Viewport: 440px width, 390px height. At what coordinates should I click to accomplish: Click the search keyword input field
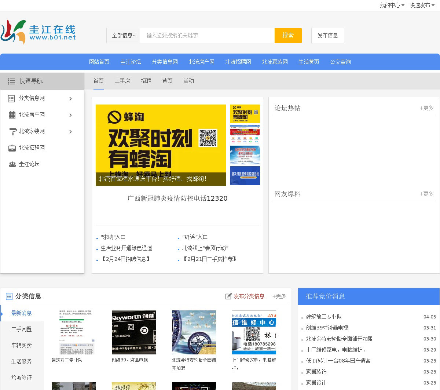coord(207,36)
